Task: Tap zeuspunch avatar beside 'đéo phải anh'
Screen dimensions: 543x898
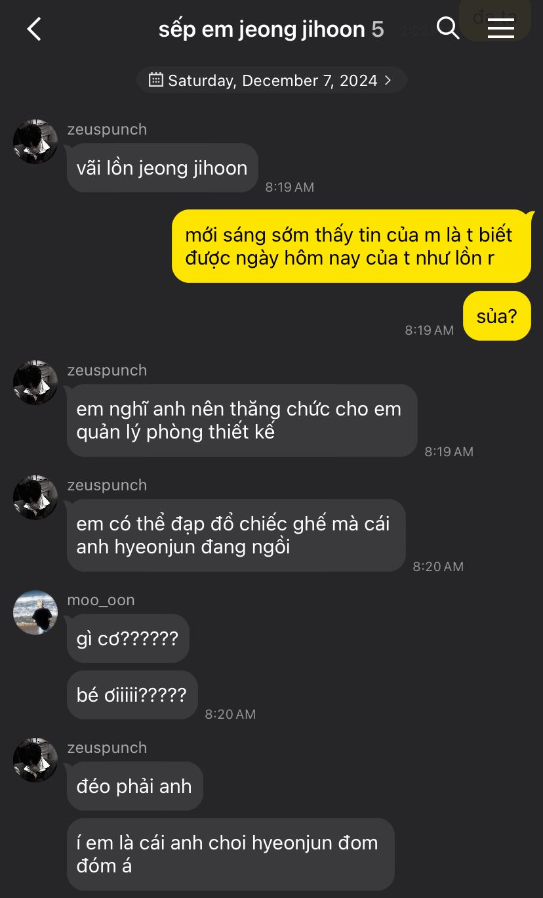Action: [x=35, y=760]
